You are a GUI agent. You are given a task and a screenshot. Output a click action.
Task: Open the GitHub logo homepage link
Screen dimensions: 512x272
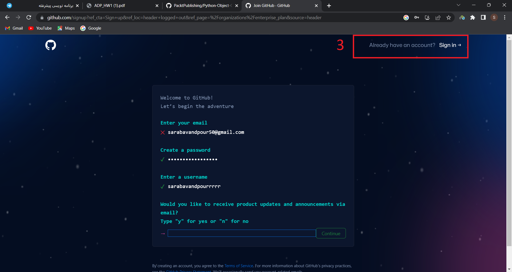tap(51, 45)
